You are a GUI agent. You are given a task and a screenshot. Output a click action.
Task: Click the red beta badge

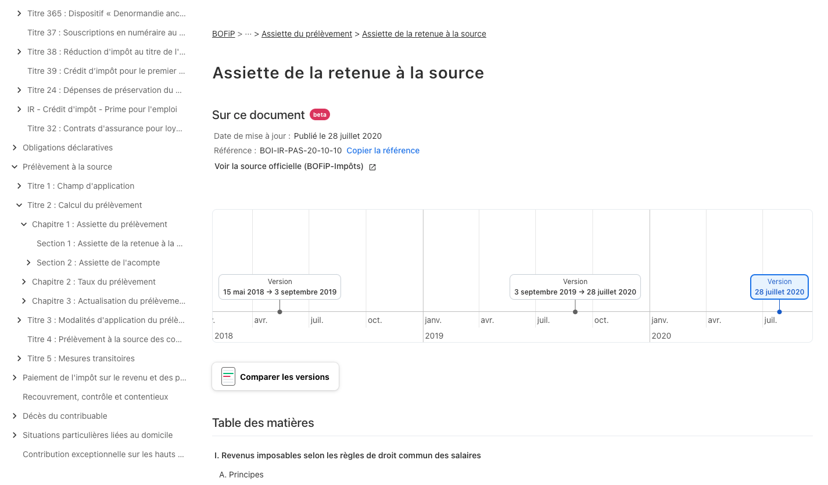tap(320, 114)
